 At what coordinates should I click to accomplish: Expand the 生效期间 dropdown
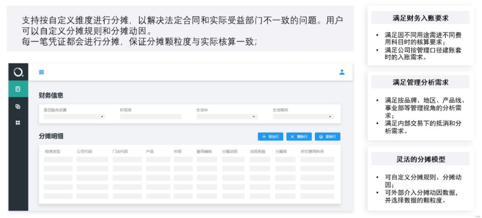(304, 117)
